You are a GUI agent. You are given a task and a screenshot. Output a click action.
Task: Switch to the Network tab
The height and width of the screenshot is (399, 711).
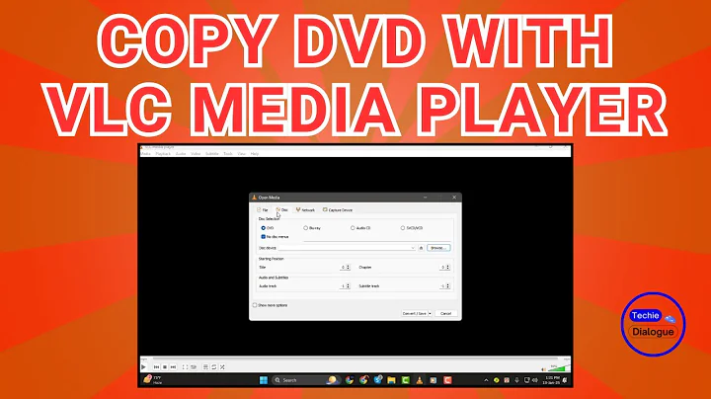[x=305, y=210]
